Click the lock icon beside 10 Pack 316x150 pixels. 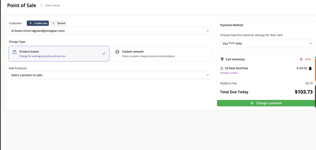click(222, 68)
